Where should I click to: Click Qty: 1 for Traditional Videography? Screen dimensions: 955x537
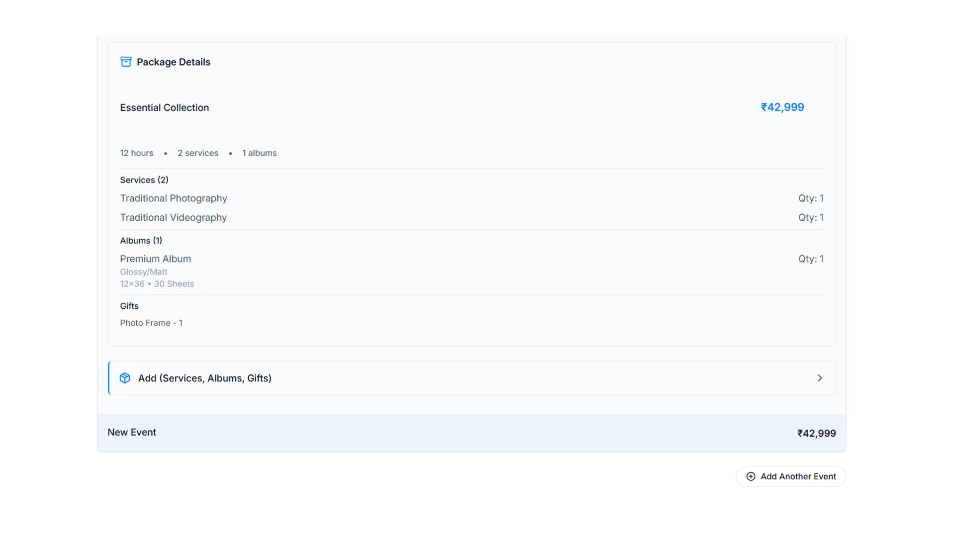click(811, 218)
